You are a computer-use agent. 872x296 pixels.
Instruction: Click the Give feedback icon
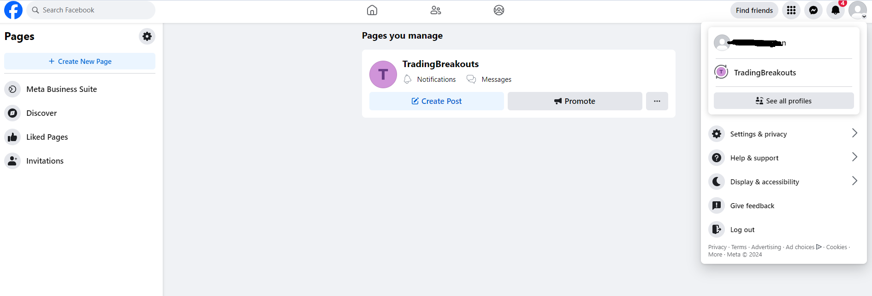[x=717, y=205]
